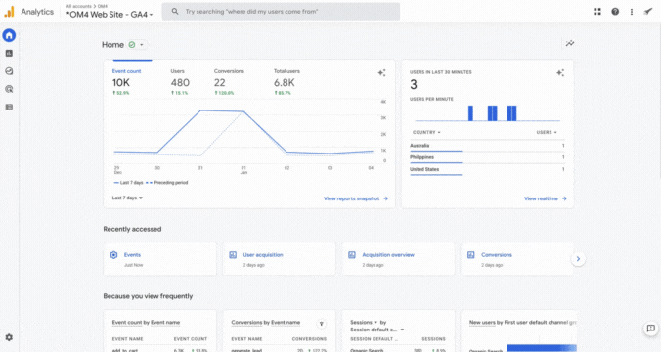
Task: Show next recently accessed cards arrow
Action: point(578,259)
